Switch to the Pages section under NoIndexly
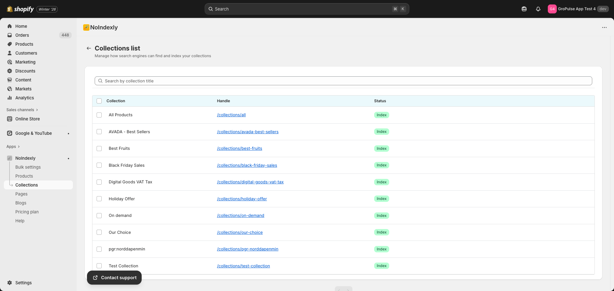The width and height of the screenshot is (614, 291). 21,194
